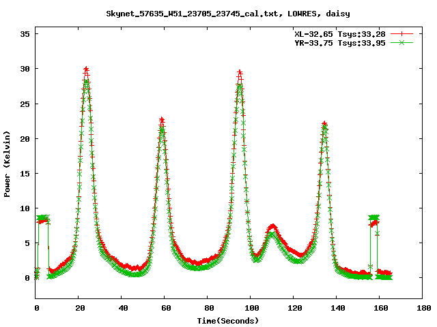Click the y-axis tick label 5
This screenshot has height=327, width=437.
[x=27, y=243]
